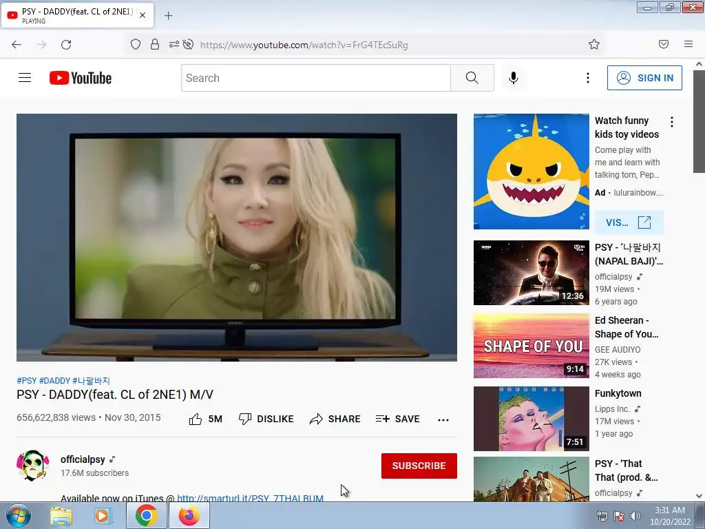
Task: Open YouTube settings three-dot menu
Action: coord(588,78)
